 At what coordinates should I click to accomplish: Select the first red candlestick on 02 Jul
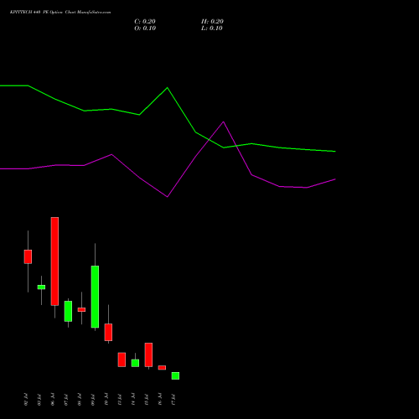(x=28, y=256)
